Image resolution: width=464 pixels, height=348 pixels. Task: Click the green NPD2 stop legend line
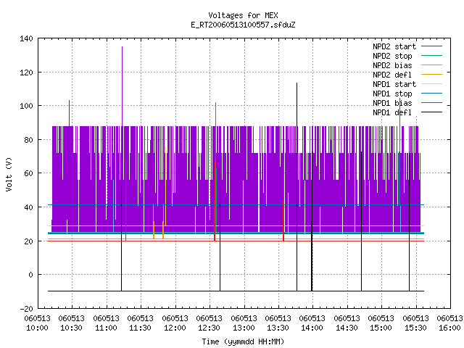pos(432,55)
